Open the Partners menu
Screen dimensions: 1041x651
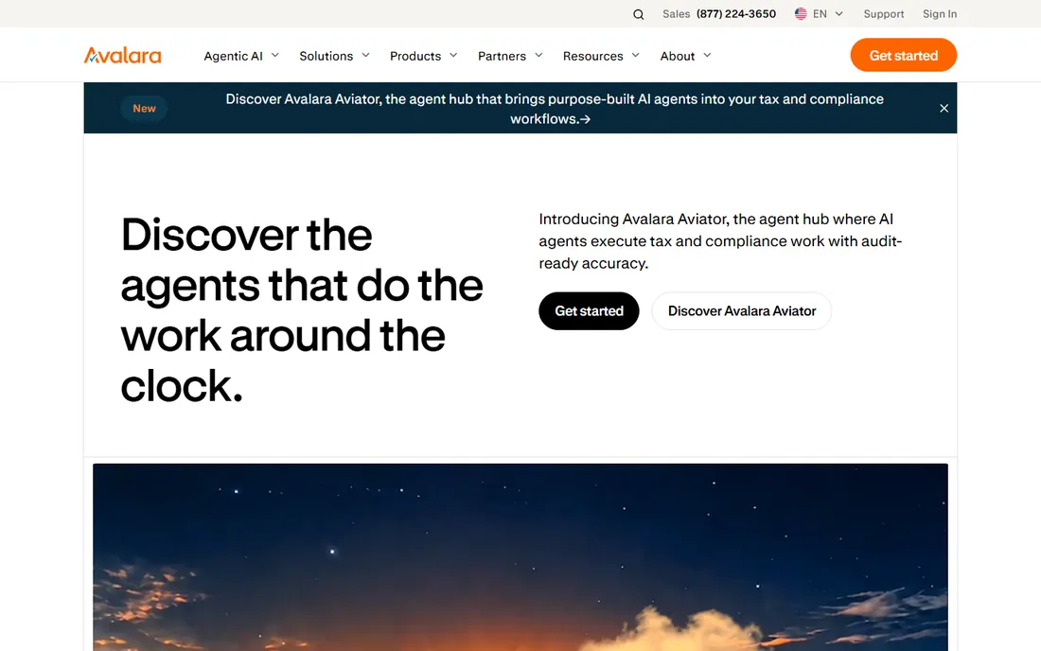pos(502,56)
